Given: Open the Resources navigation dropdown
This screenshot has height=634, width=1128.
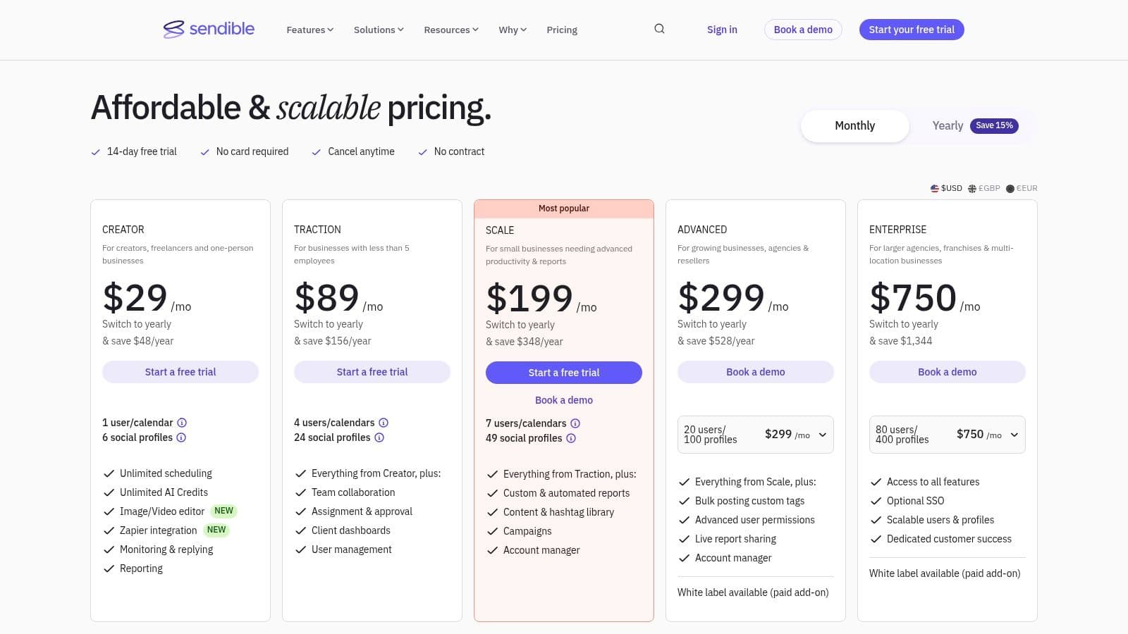Looking at the screenshot, I should (x=450, y=30).
